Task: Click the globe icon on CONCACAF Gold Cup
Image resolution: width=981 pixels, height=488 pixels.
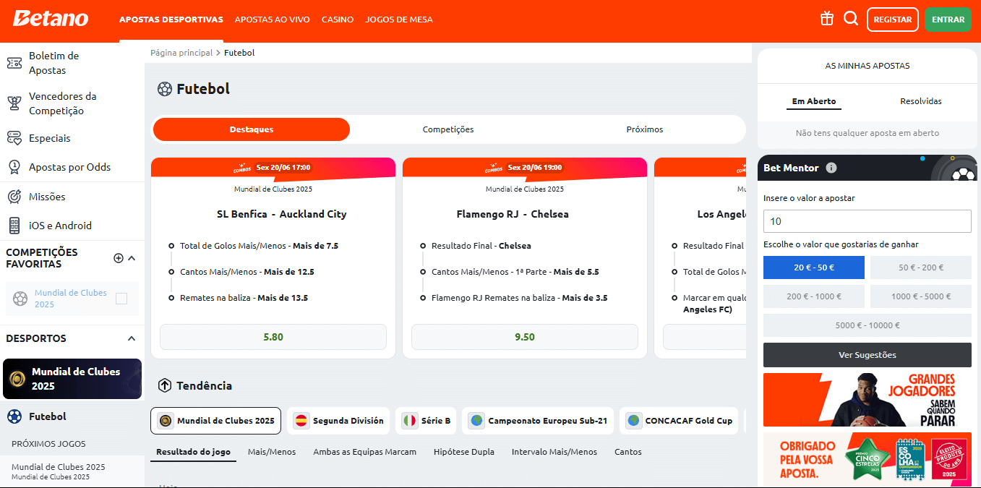Action: (x=633, y=421)
